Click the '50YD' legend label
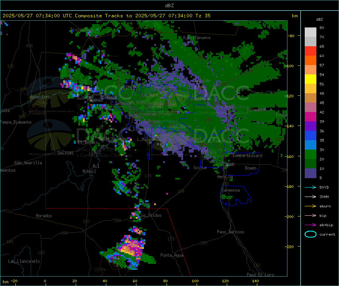This screenshot has height=286, width=339. pyautogui.click(x=324, y=187)
